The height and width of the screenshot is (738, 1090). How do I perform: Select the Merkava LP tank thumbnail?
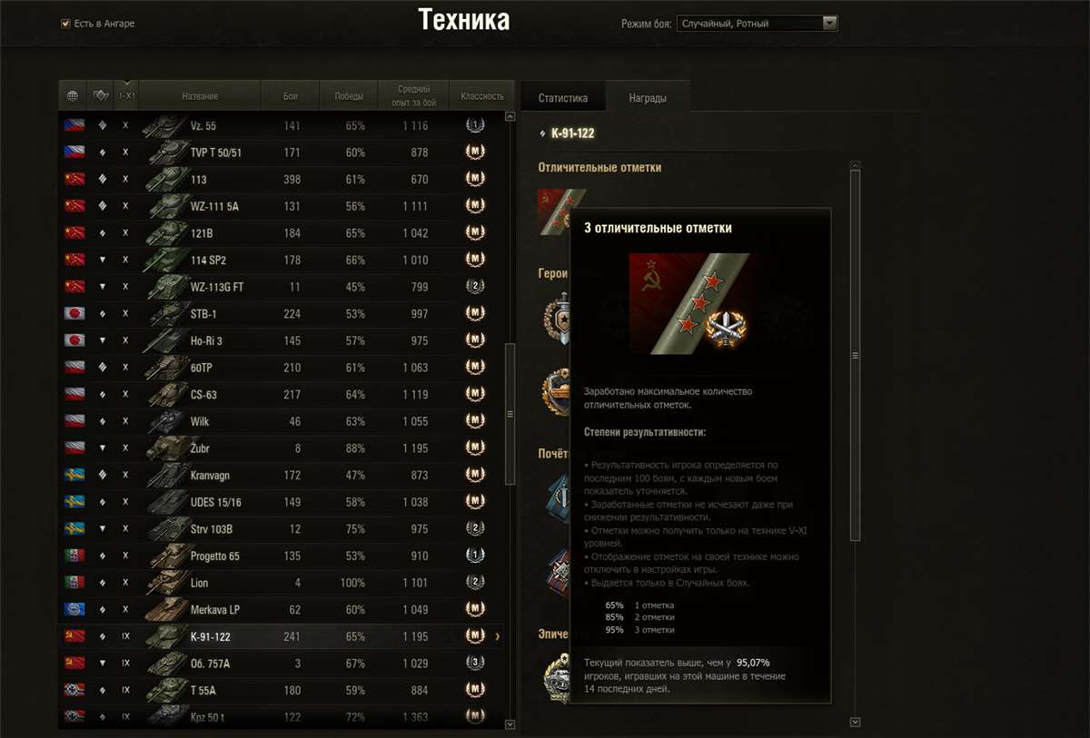pos(165,609)
